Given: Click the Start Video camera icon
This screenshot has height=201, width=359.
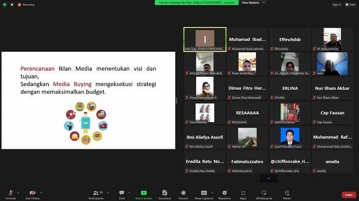Looking at the screenshot, I should [x=32, y=193].
